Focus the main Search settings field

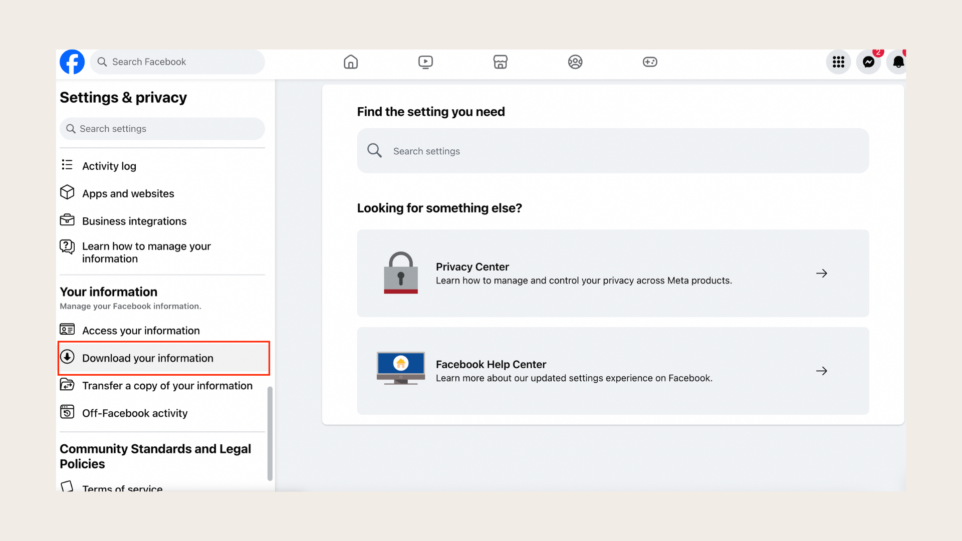613,151
